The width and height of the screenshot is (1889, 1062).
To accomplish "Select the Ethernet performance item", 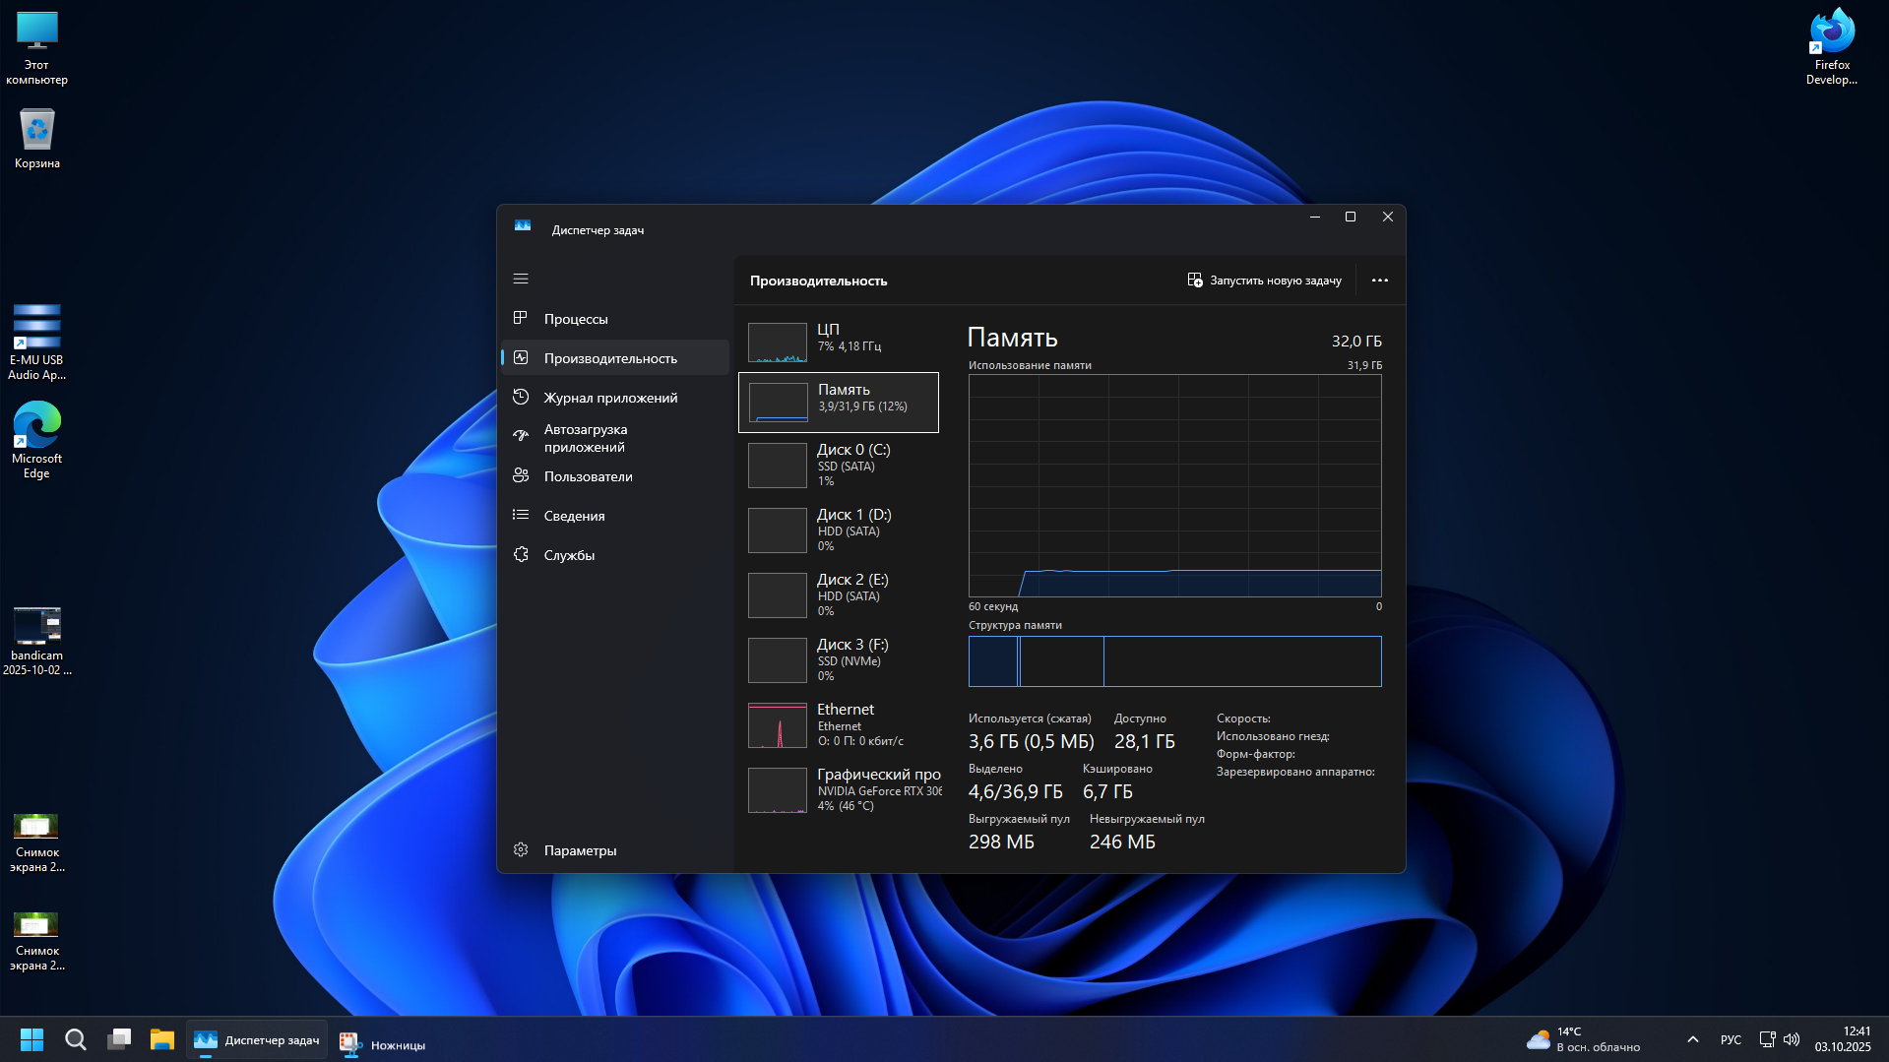I will pyautogui.click(x=839, y=725).
